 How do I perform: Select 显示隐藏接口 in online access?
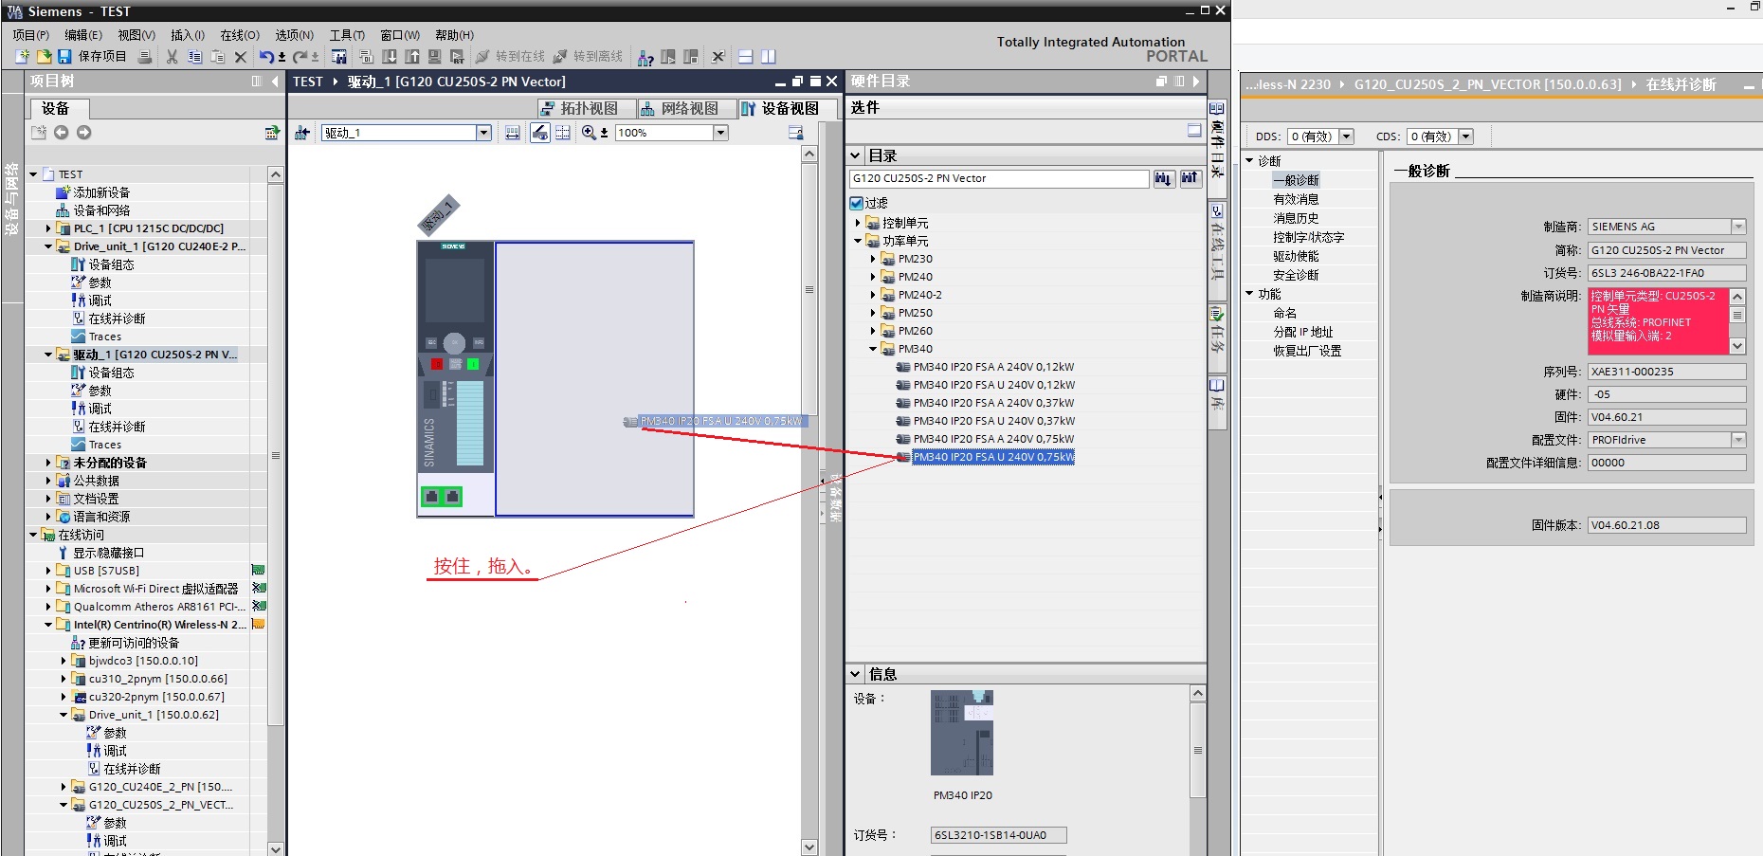tap(108, 553)
